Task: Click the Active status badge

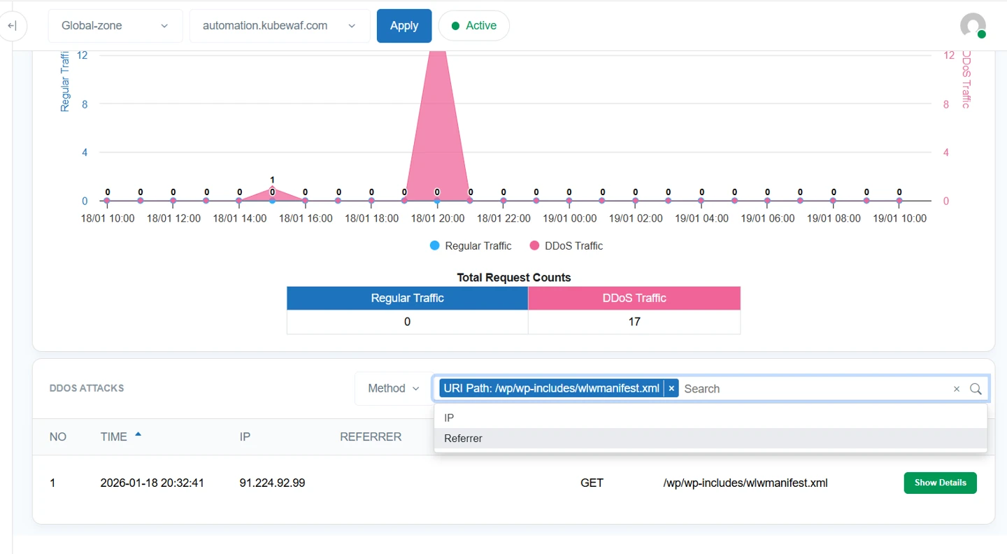Action: point(473,26)
